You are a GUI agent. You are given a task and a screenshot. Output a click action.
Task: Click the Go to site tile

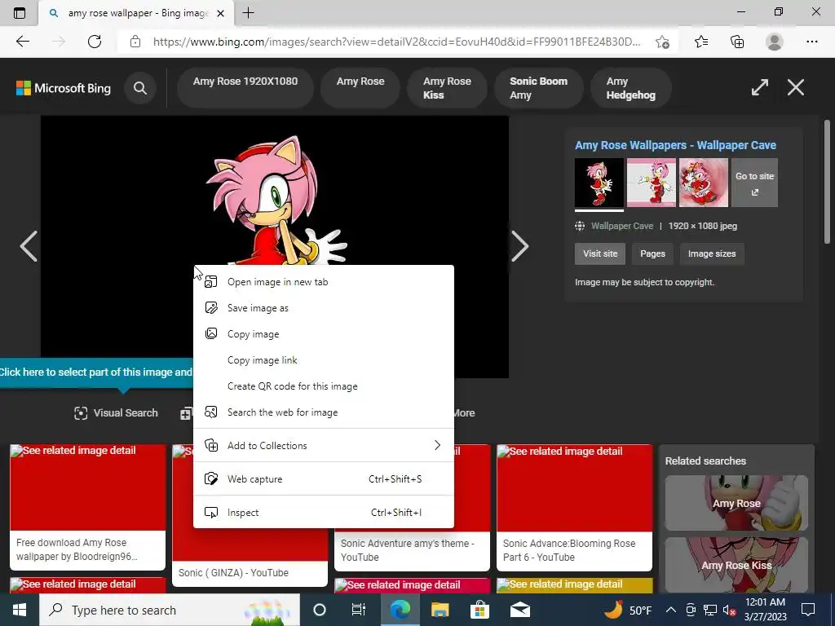754,183
